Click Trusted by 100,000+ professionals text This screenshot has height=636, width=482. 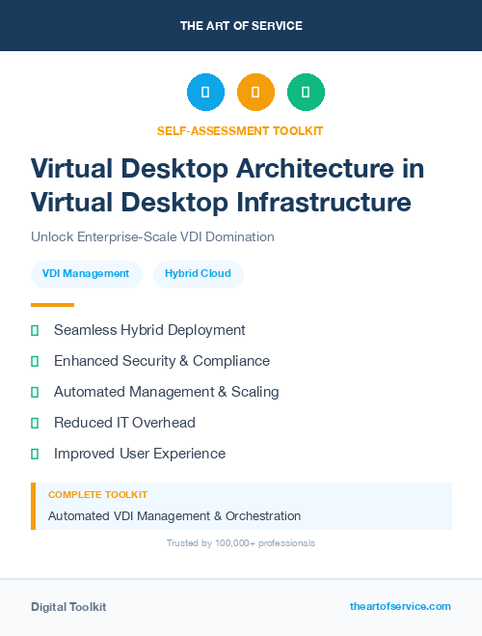(x=241, y=543)
